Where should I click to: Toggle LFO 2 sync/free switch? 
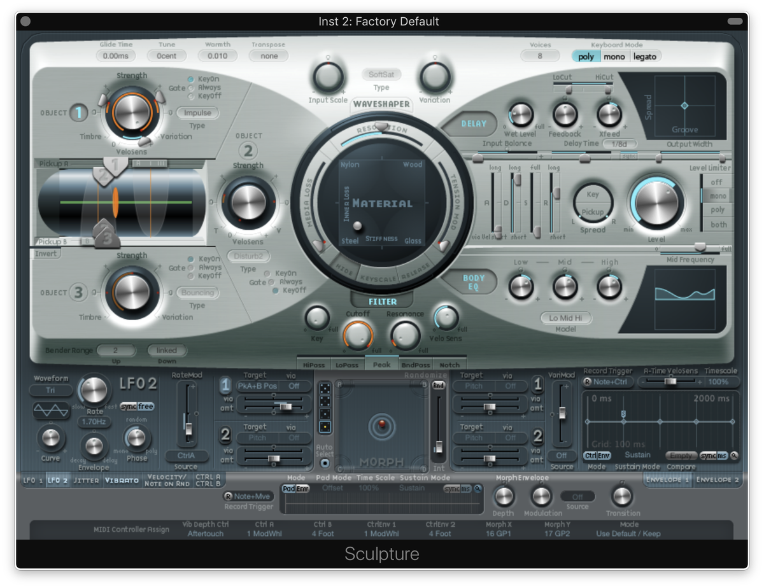click(138, 407)
